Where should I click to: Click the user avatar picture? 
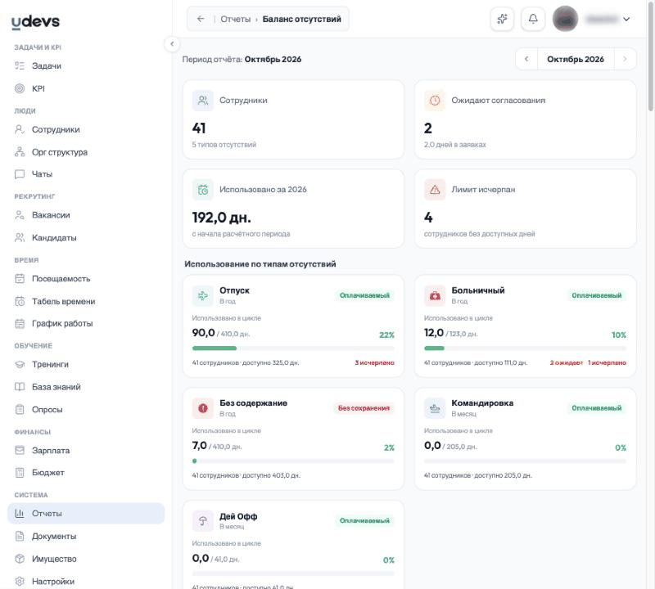click(x=565, y=19)
